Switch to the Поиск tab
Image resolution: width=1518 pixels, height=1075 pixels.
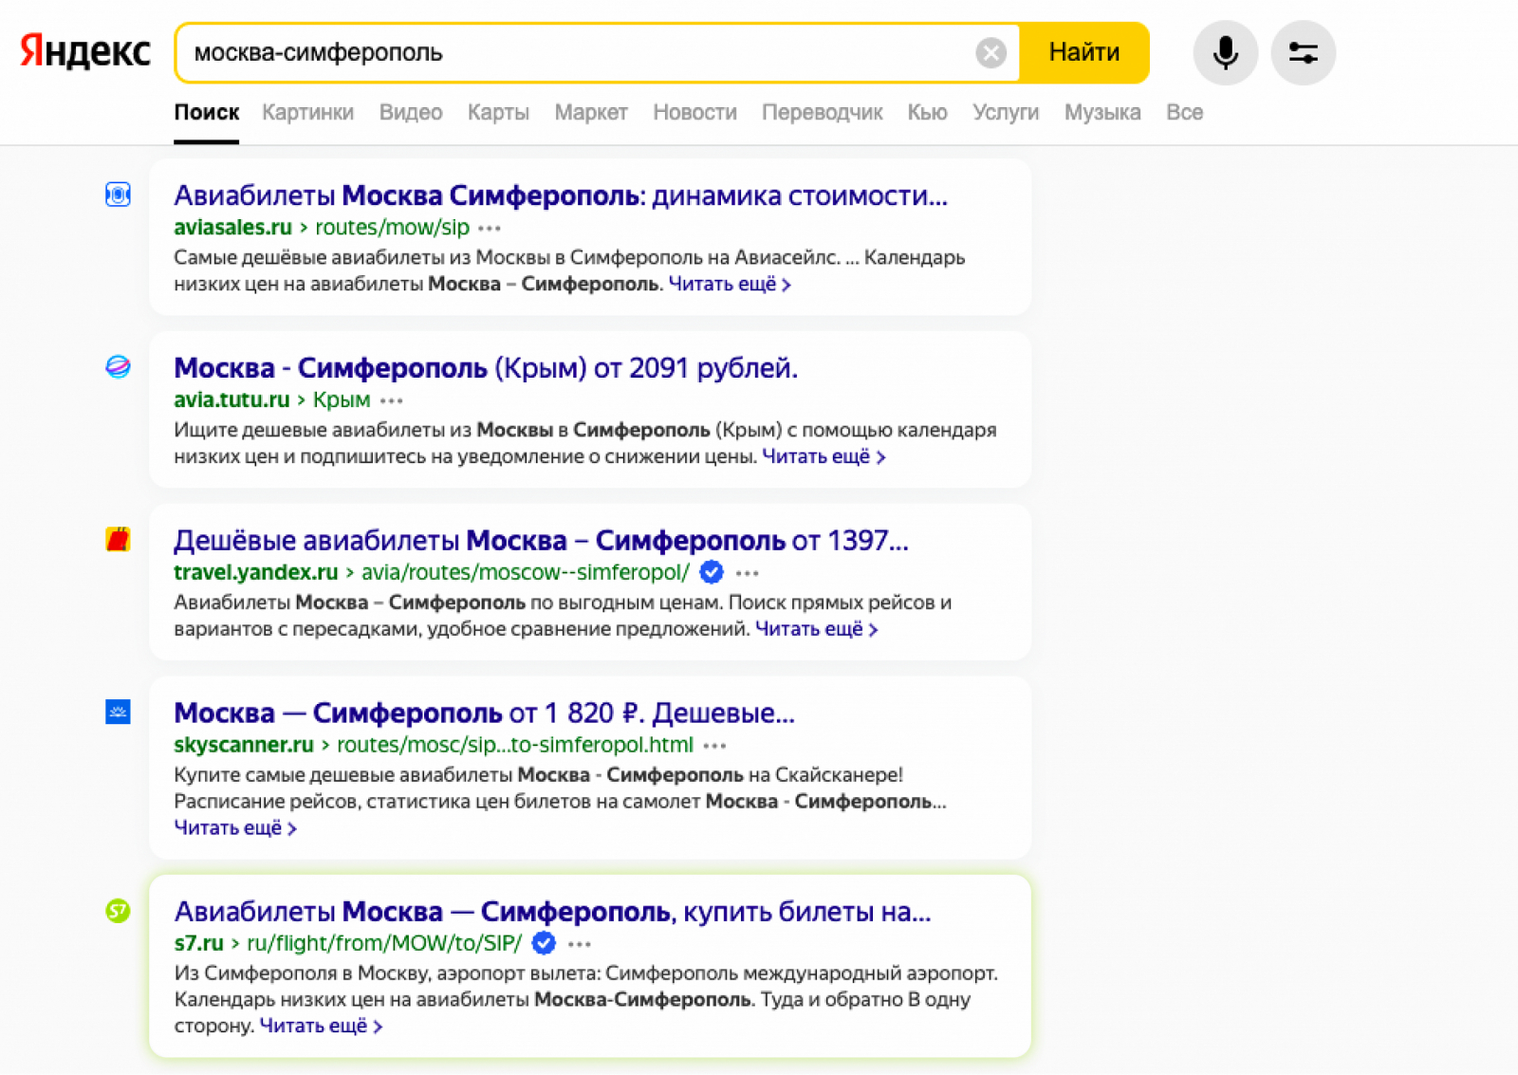pos(206,112)
